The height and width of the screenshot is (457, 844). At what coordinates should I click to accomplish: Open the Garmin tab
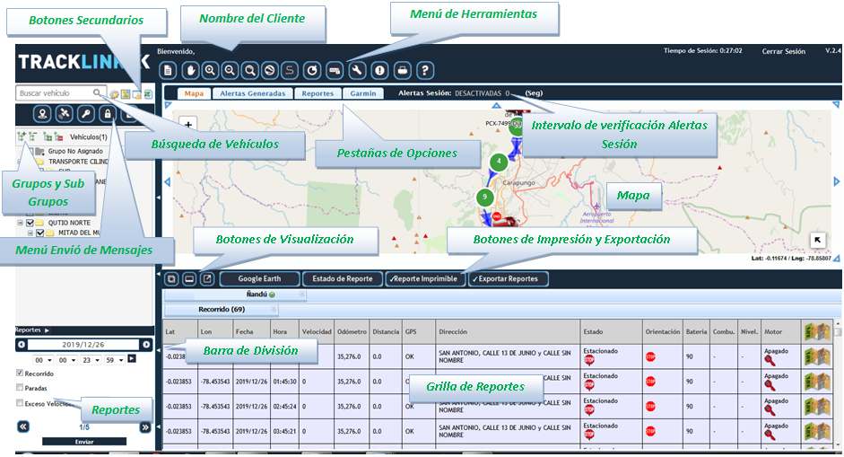pos(362,93)
